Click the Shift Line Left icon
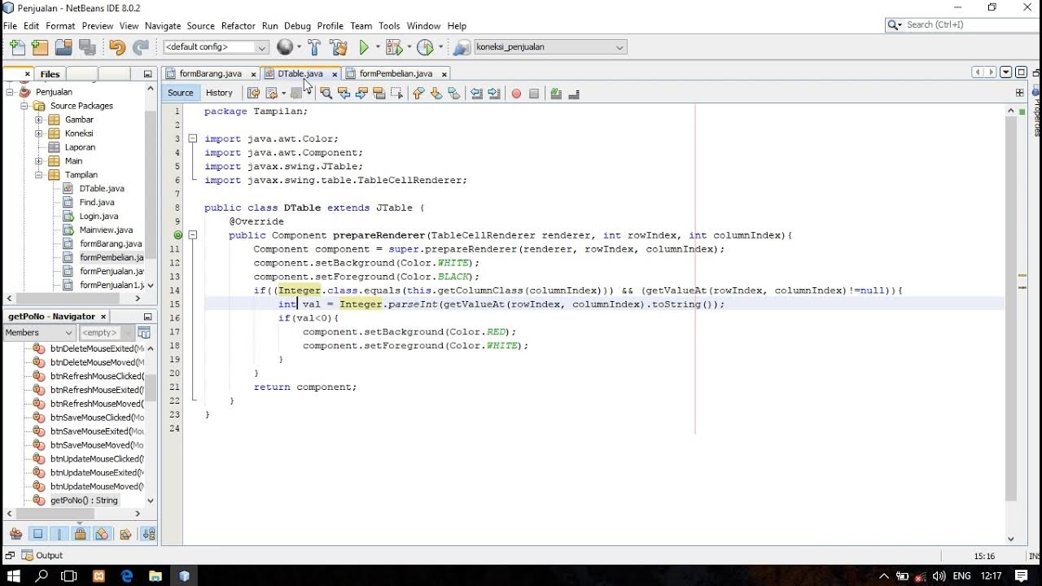 475,94
